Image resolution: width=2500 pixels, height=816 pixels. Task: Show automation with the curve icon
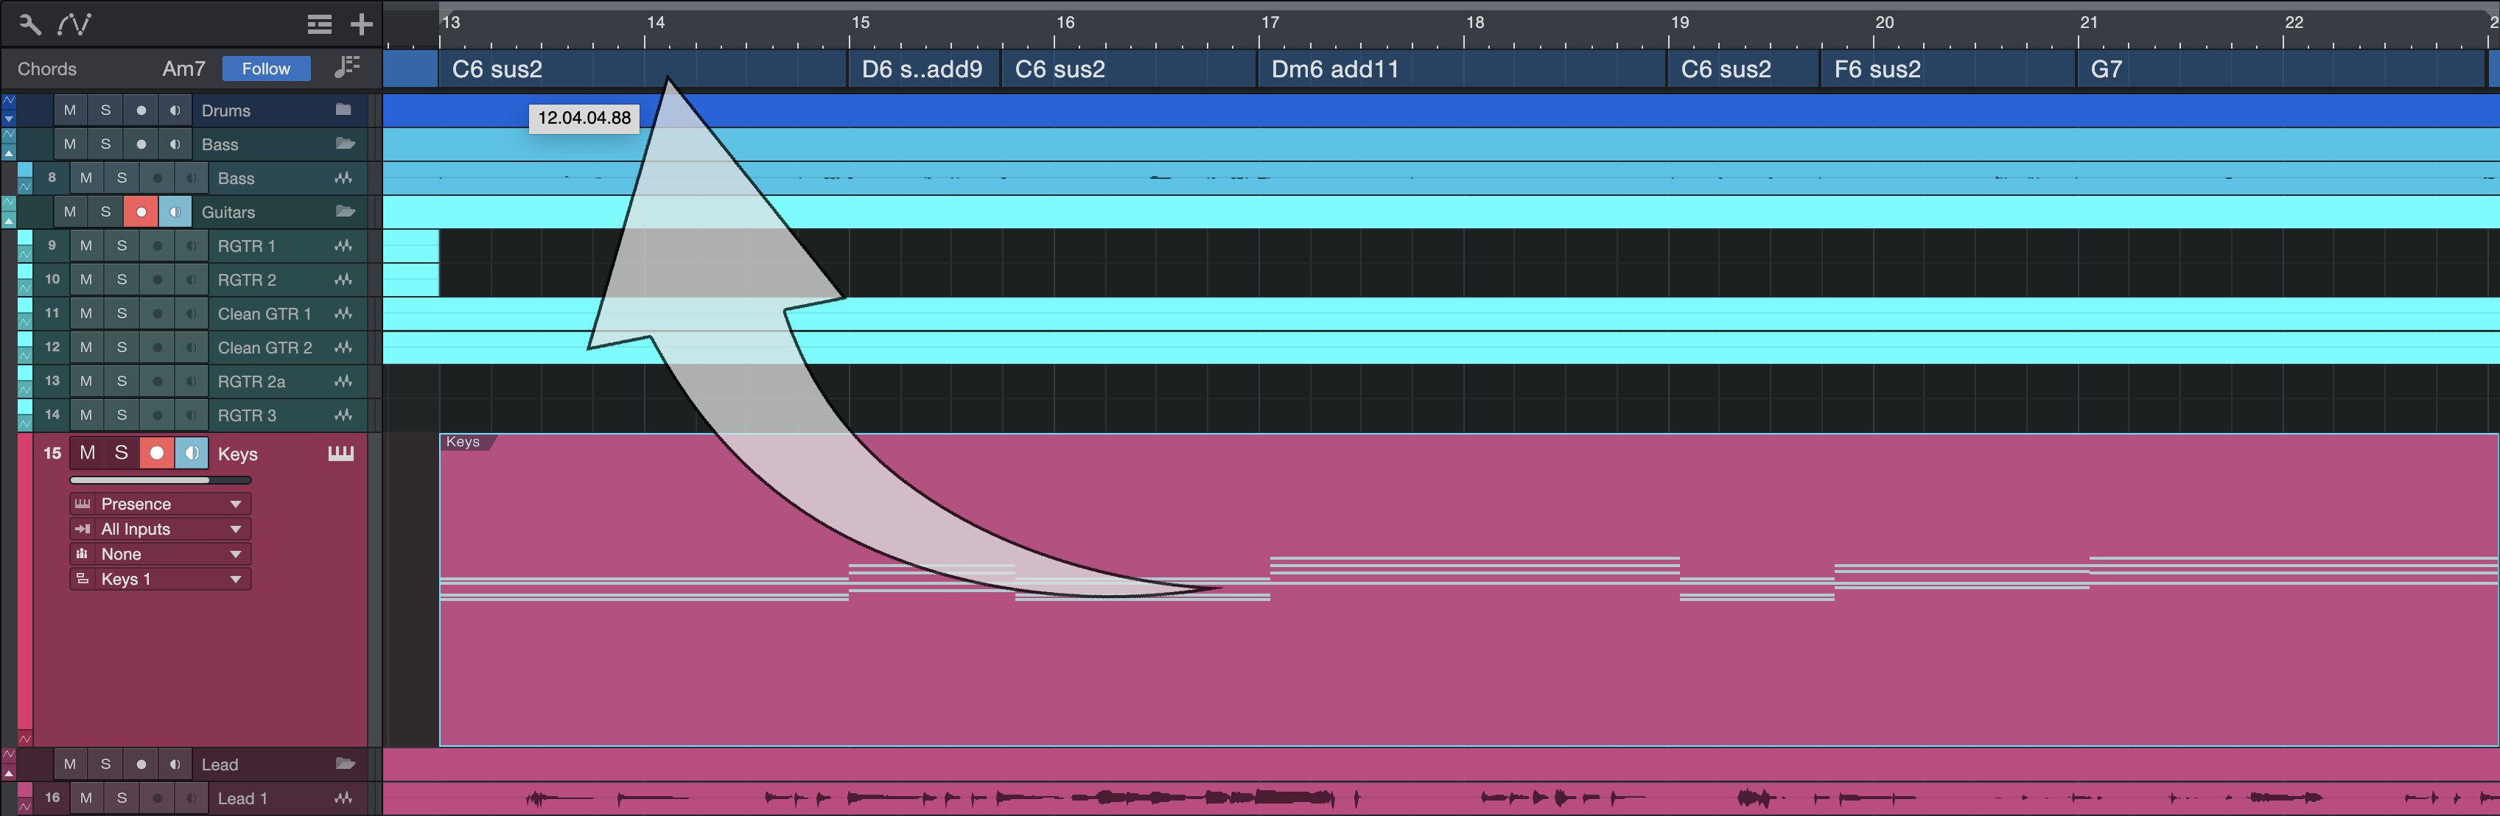click(74, 24)
